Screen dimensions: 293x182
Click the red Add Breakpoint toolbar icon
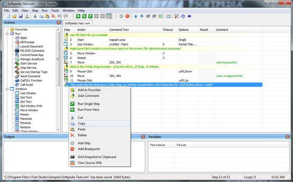127,16
